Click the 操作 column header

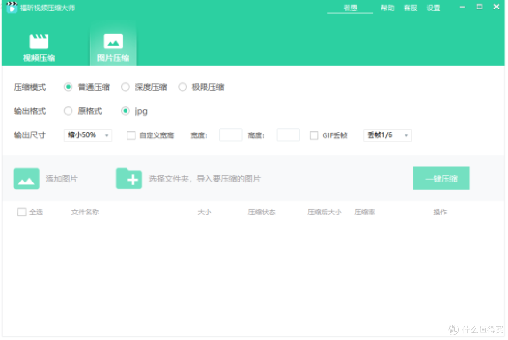coord(440,213)
